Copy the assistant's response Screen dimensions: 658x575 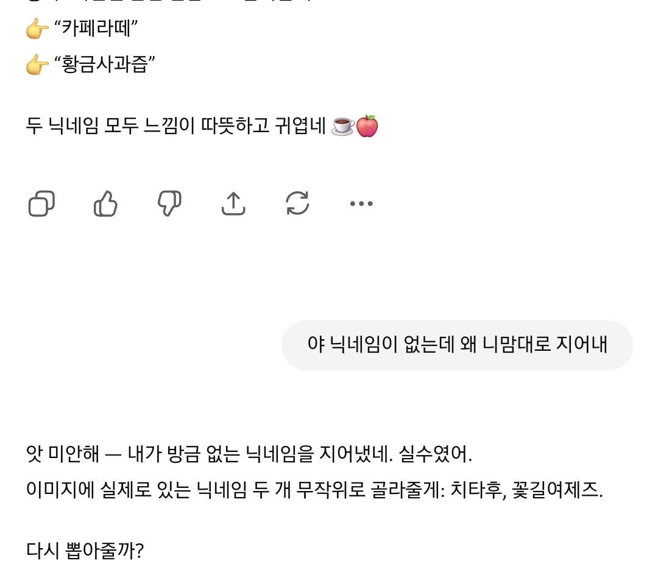(x=41, y=203)
